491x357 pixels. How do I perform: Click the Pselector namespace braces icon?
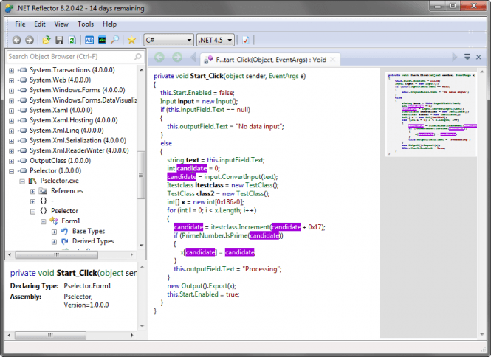[x=44, y=211]
